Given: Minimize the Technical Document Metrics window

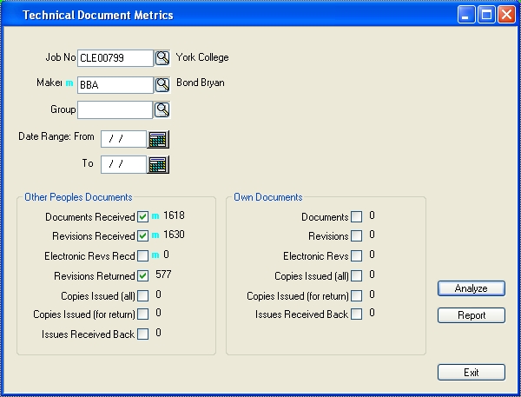Looking at the screenshot, I should point(465,15).
